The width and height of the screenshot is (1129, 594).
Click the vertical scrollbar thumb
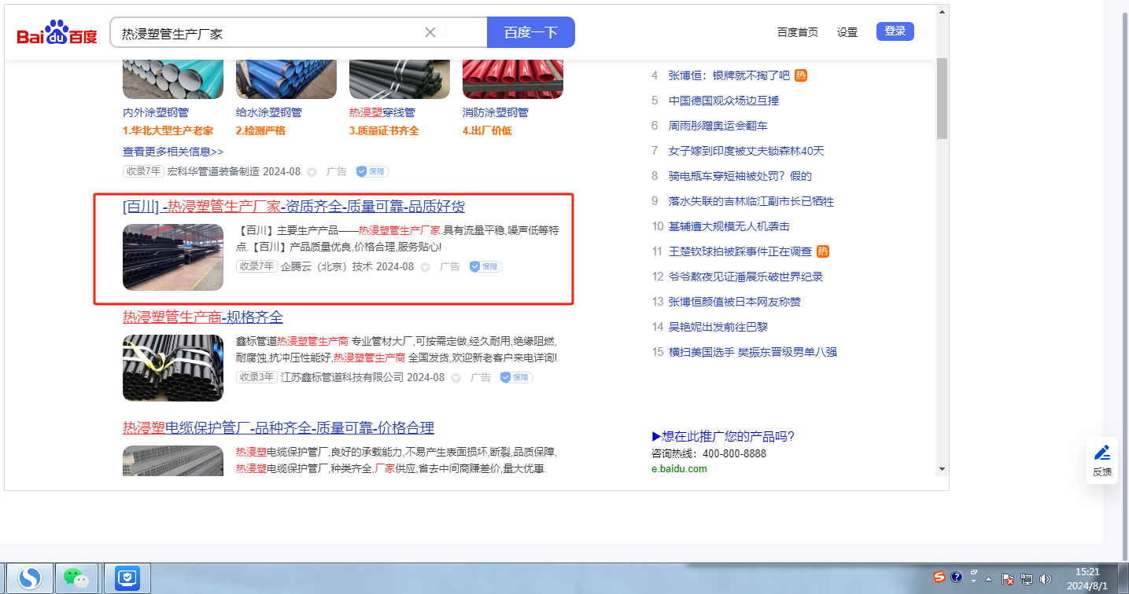(942, 97)
